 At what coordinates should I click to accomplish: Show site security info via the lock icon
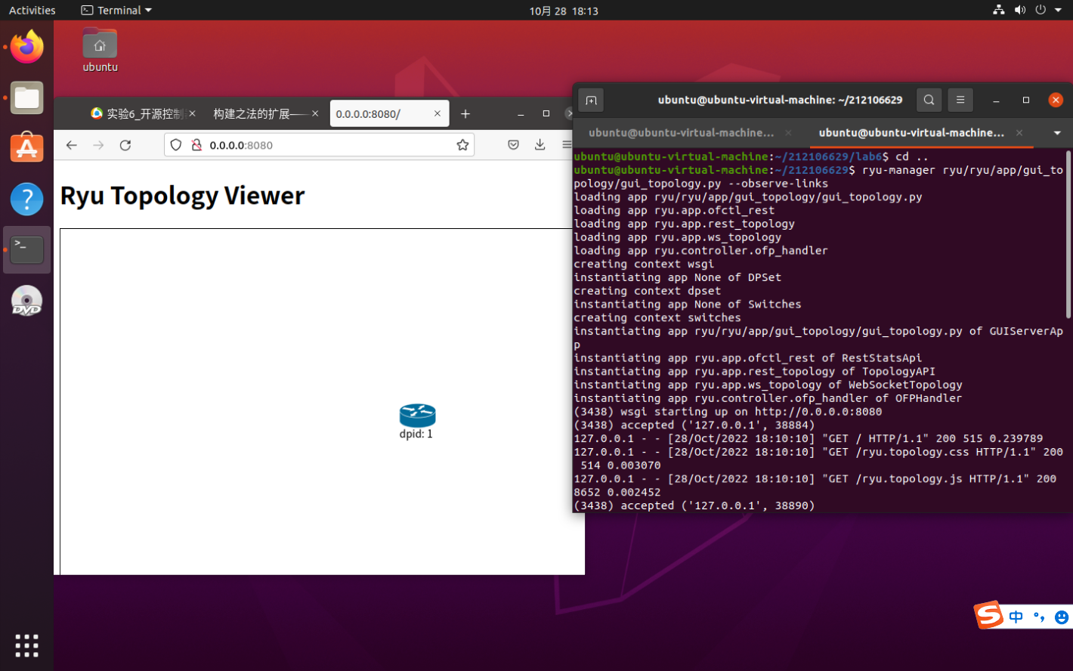[x=196, y=145]
